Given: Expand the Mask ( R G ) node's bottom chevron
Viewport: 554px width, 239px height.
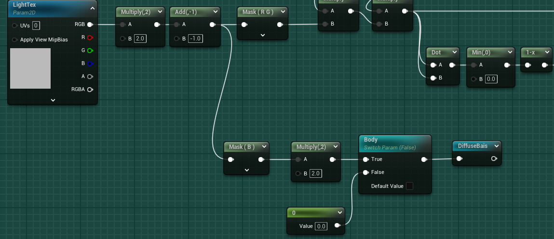Looking at the screenshot, I should click(x=263, y=35).
